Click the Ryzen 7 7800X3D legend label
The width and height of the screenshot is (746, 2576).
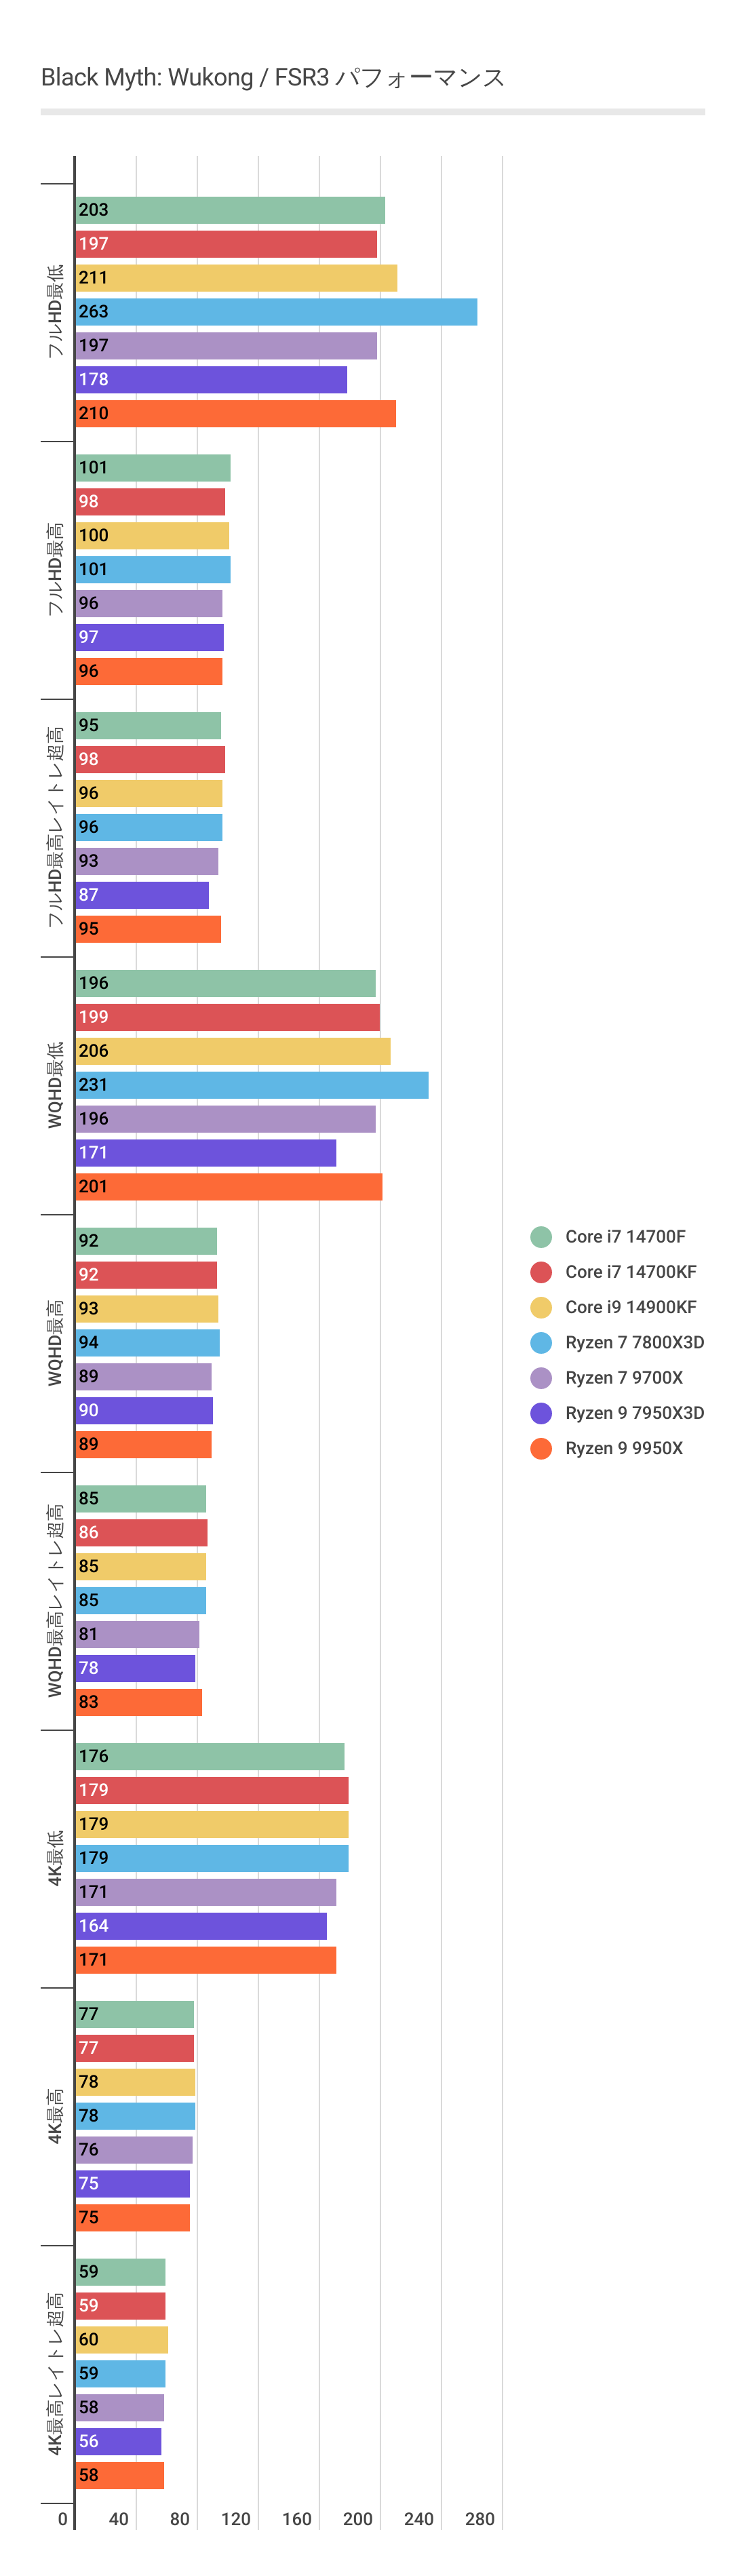(634, 1342)
